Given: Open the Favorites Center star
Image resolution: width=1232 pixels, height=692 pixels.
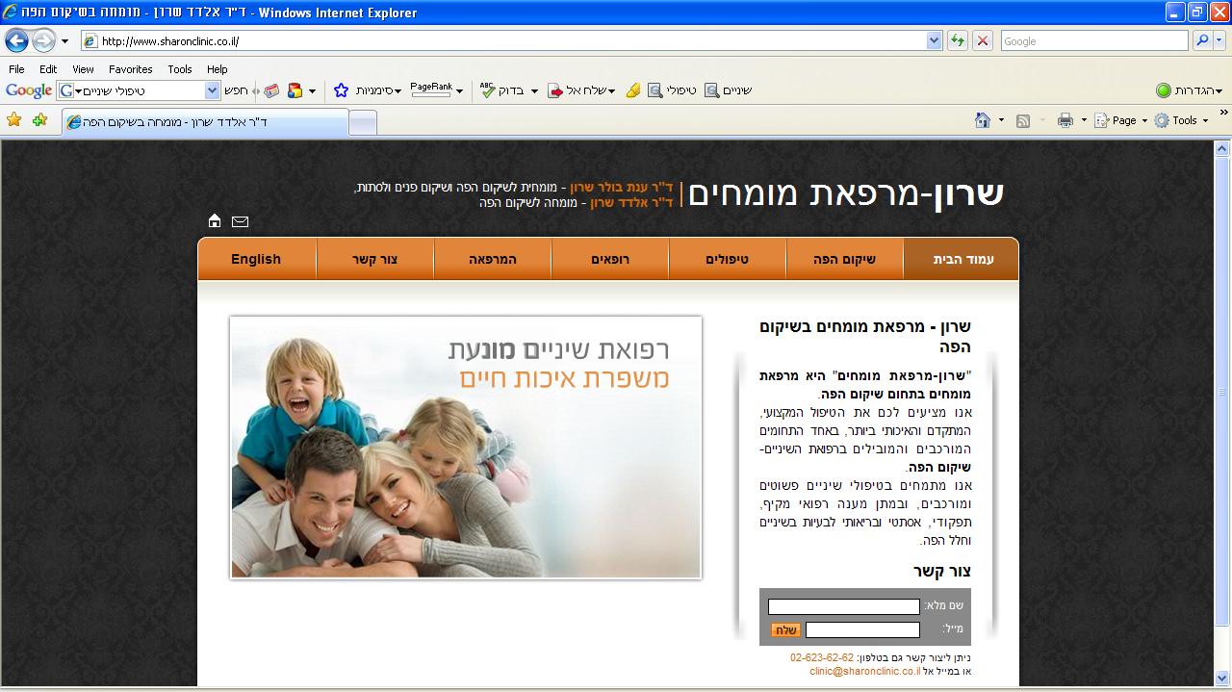Looking at the screenshot, I should tap(14, 120).
